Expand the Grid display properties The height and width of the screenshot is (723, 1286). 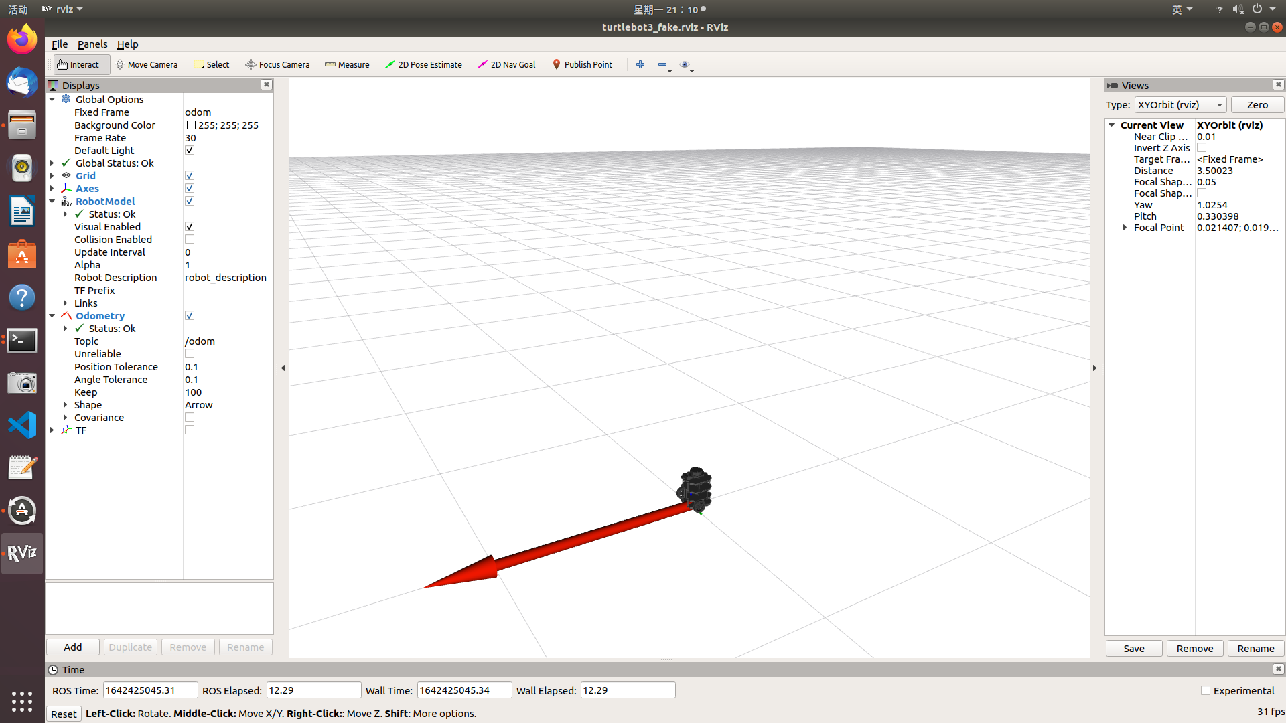[52, 175]
